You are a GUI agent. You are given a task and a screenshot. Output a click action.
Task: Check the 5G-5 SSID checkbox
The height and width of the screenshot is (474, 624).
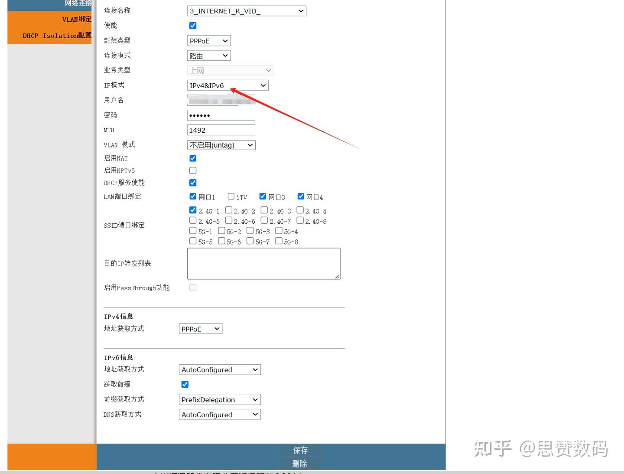point(193,241)
